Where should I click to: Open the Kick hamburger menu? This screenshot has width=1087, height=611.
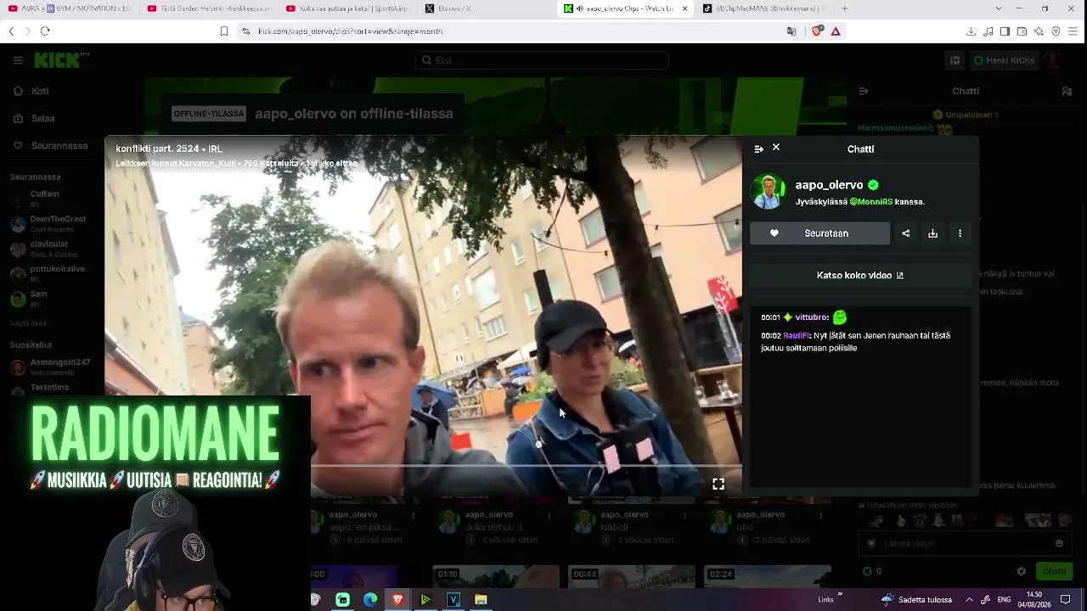18,60
